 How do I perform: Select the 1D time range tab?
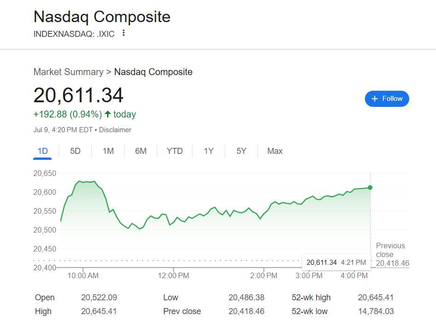pyautogui.click(x=42, y=151)
